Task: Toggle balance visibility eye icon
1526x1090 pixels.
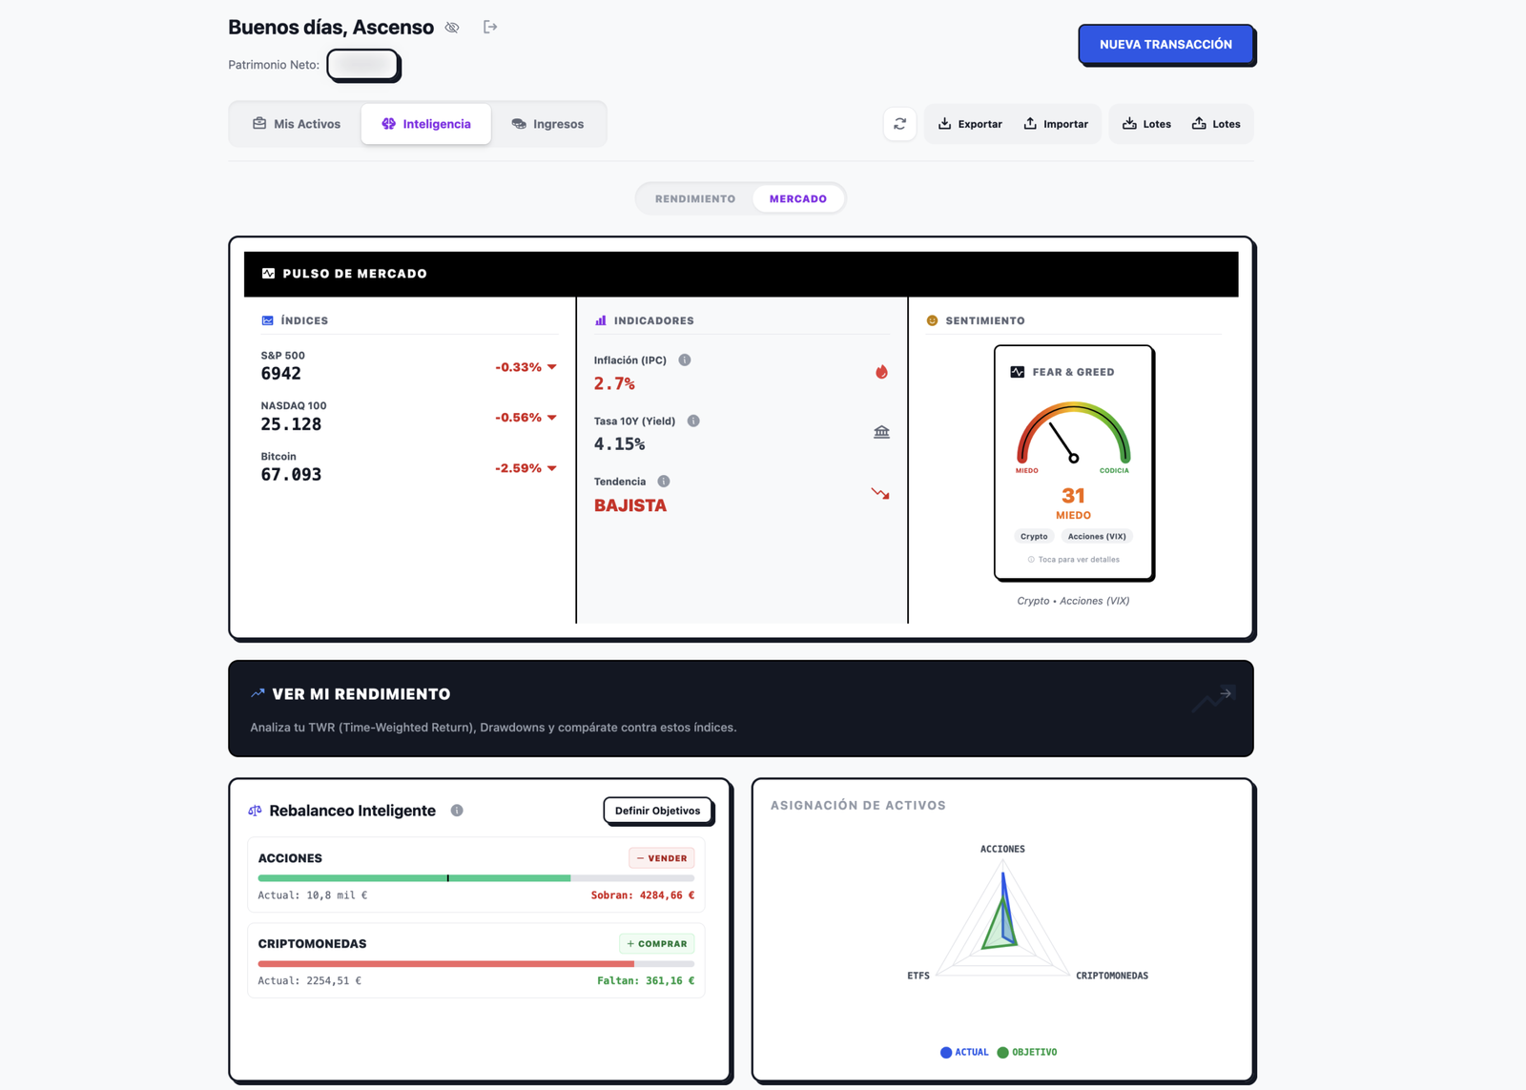Action: (x=452, y=28)
